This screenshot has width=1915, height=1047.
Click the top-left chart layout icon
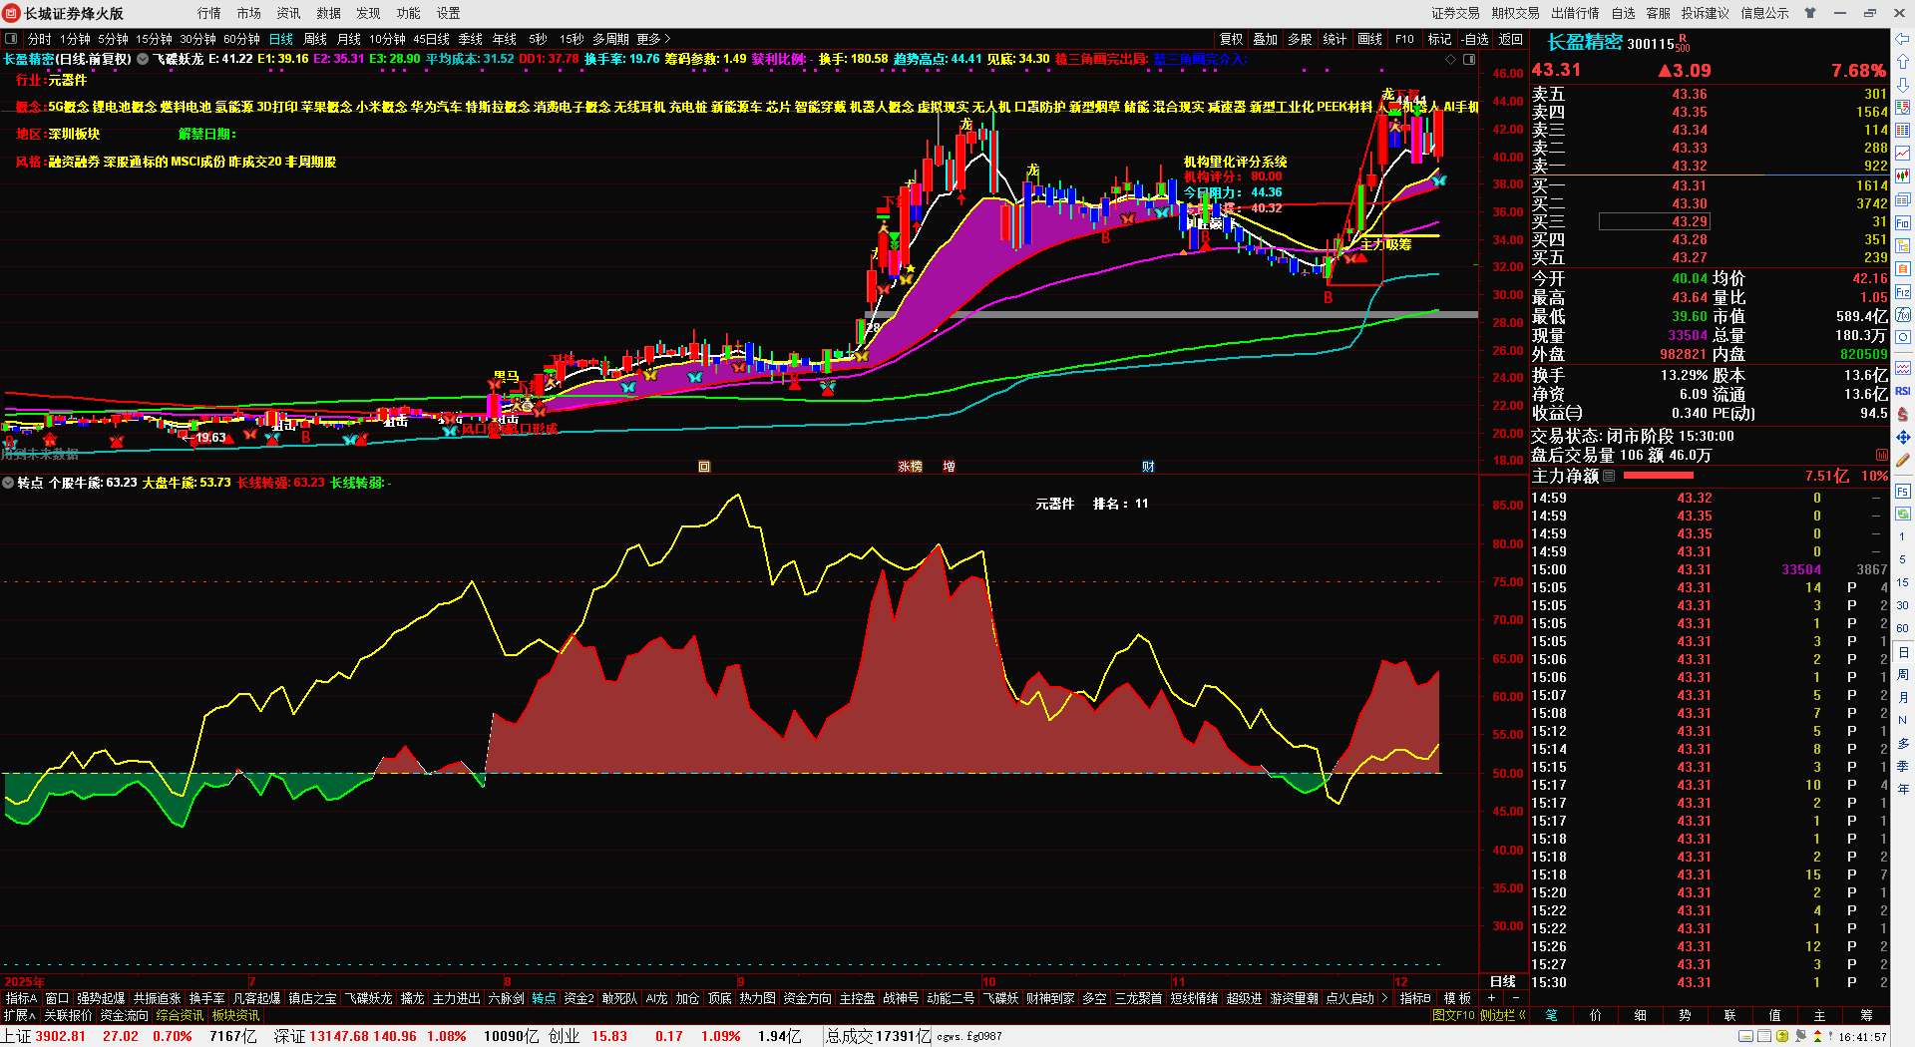click(x=11, y=39)
